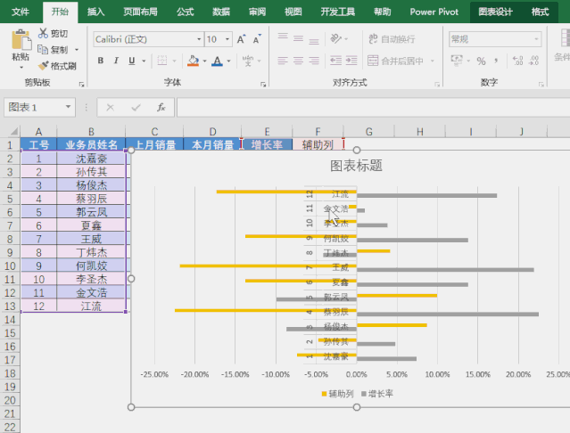
Task: Click the percent style icon
Action: [481, 61]
